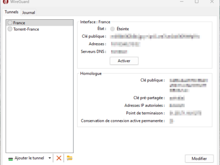220x165 pixels.
Task: Delete selected tunnel with red X icon
Action: [x=59, y=158]
